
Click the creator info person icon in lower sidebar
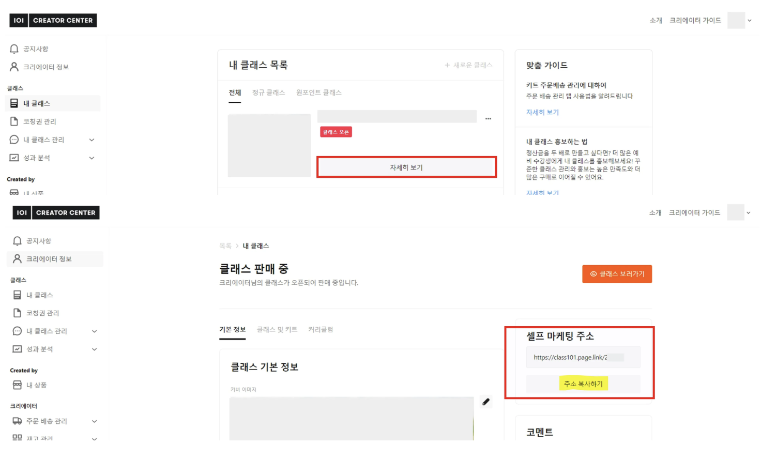pos(17,259)
